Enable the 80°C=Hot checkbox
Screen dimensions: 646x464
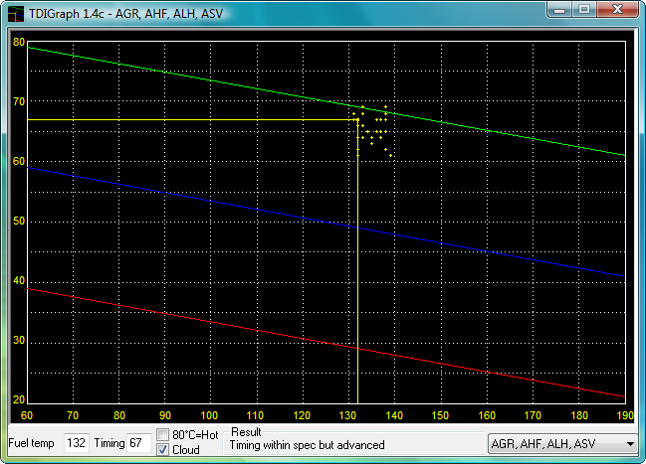[163, 435]
